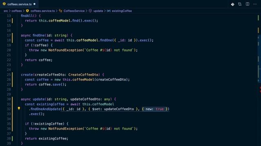Click 'return existingCoffee;' on line 38
The image size is (261, 146).
point(46,138)
